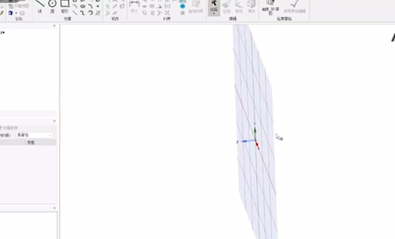Choose the Trim tool beside Select
The width and height of the screenshot is (395, 239).
point(227,4)
